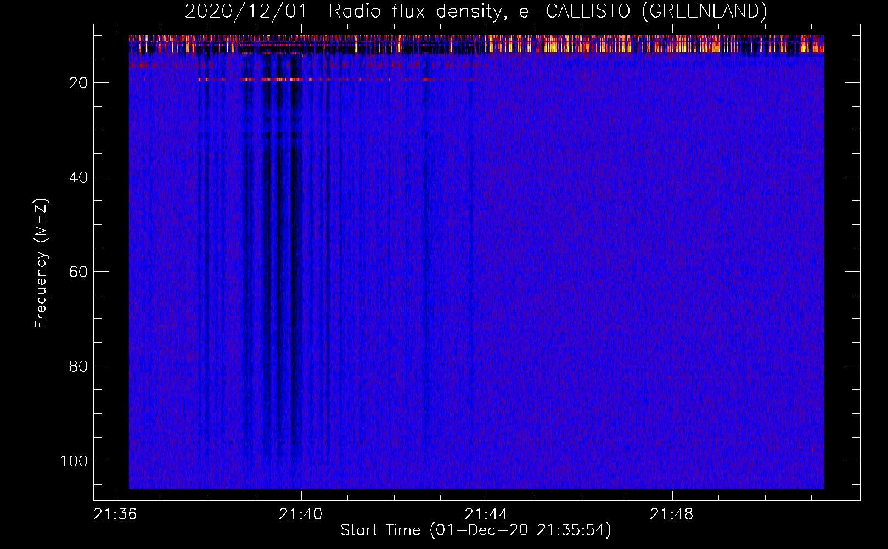Screen dimensions: 888x549
Task: Click the '40' frequency tick label
Action: tap(78, 177)
